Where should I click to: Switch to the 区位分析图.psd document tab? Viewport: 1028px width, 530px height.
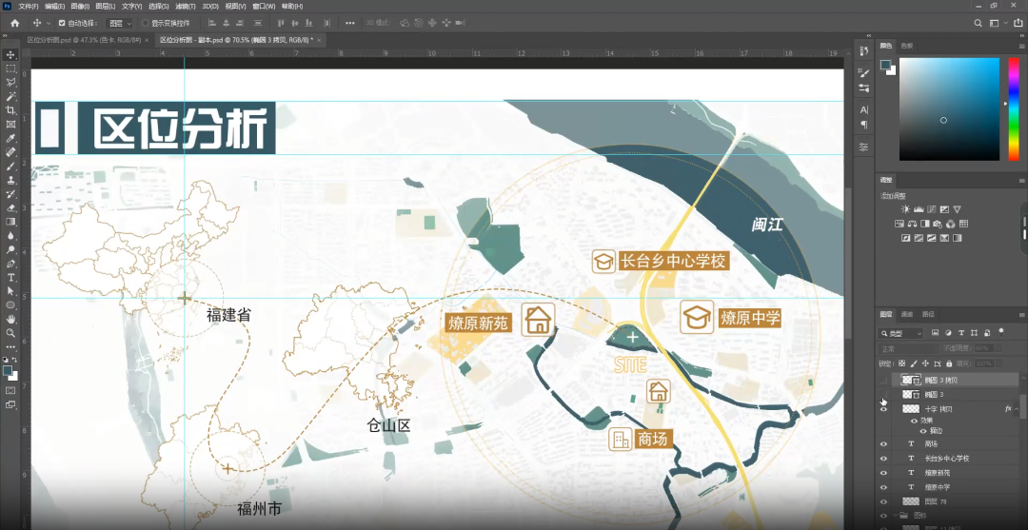tap(84, 40)
